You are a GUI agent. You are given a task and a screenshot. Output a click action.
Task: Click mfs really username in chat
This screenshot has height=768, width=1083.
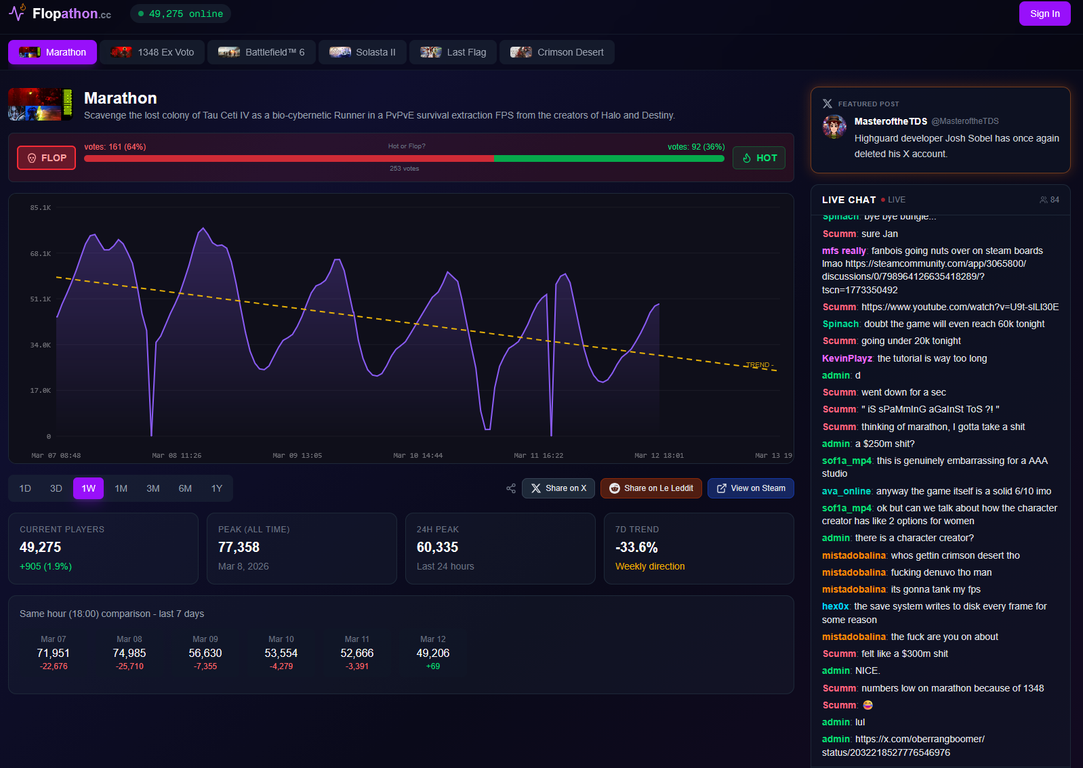844,251
